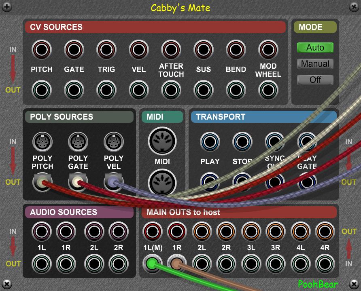Click the POLY SOURCES section header

tap(79, 117)
